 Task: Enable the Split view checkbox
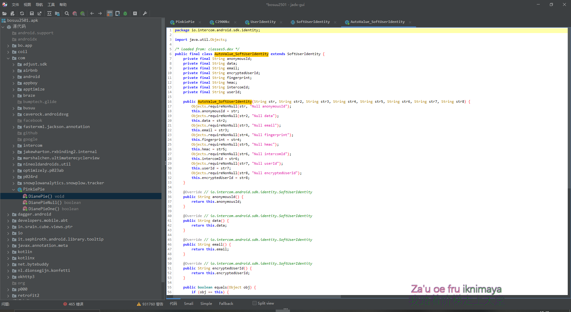click(x=254, y=303)
